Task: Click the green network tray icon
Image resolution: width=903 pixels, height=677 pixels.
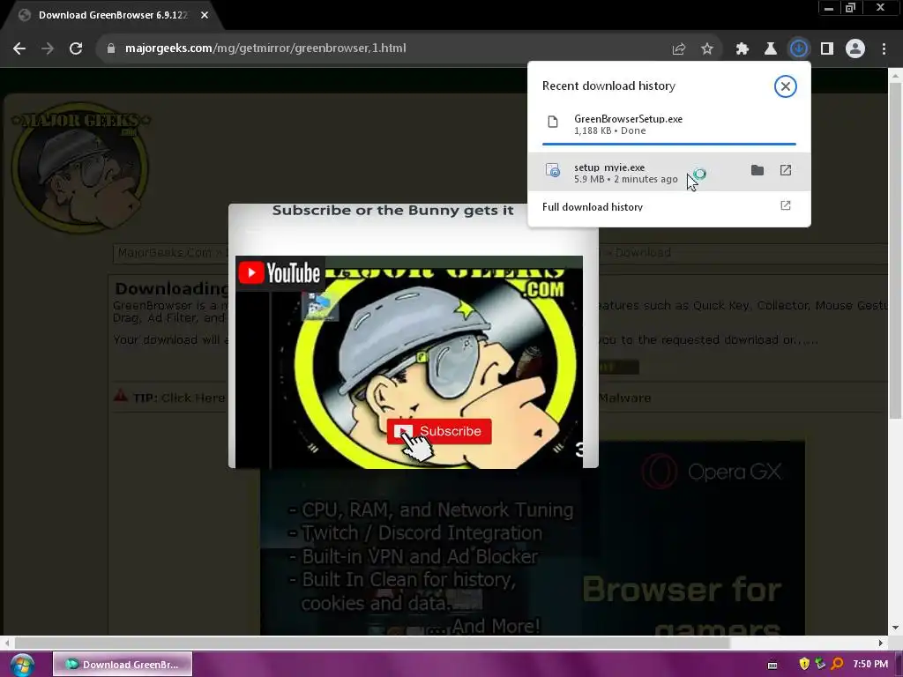Action: [820, 664]
